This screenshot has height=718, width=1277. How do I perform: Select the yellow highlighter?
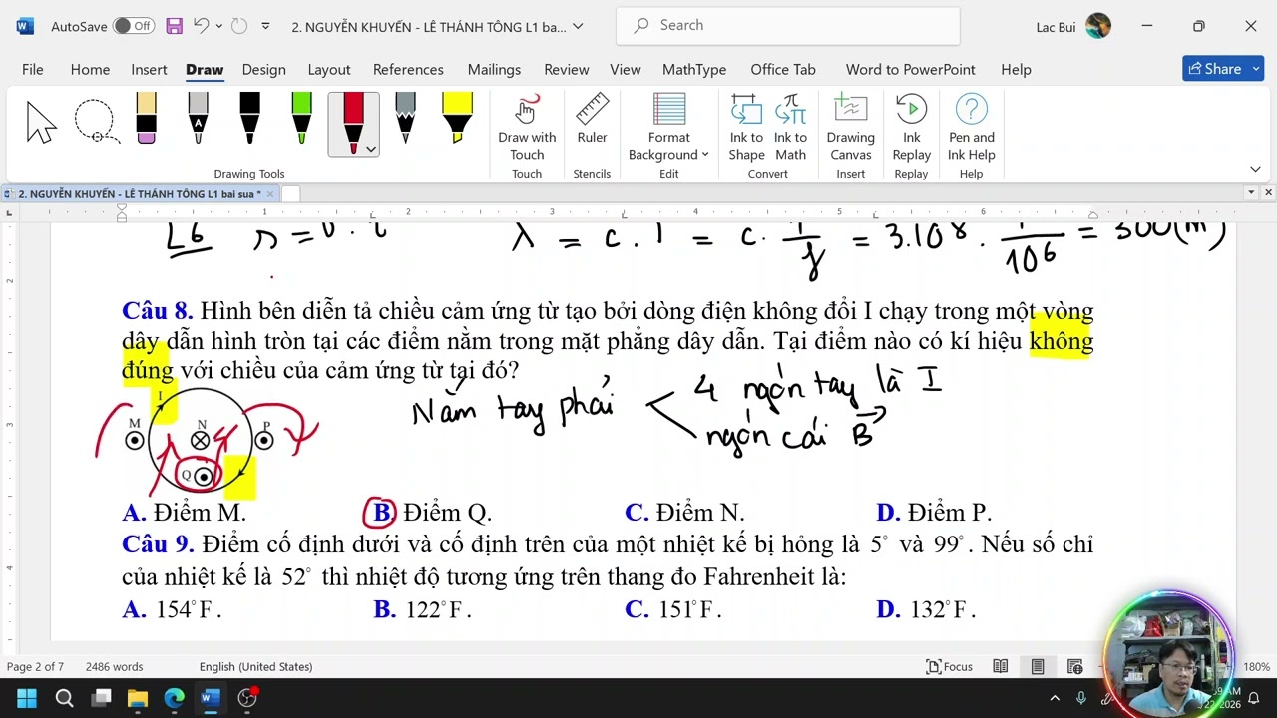[x=457, y=119]
